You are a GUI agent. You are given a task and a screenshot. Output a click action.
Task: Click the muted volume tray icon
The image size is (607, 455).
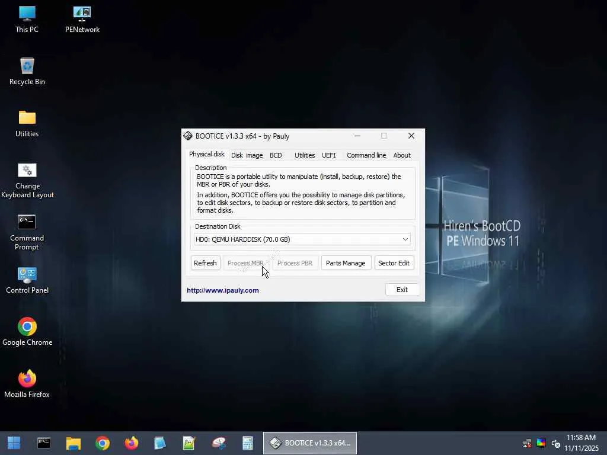pyautogui.click(x=556, y=443)
